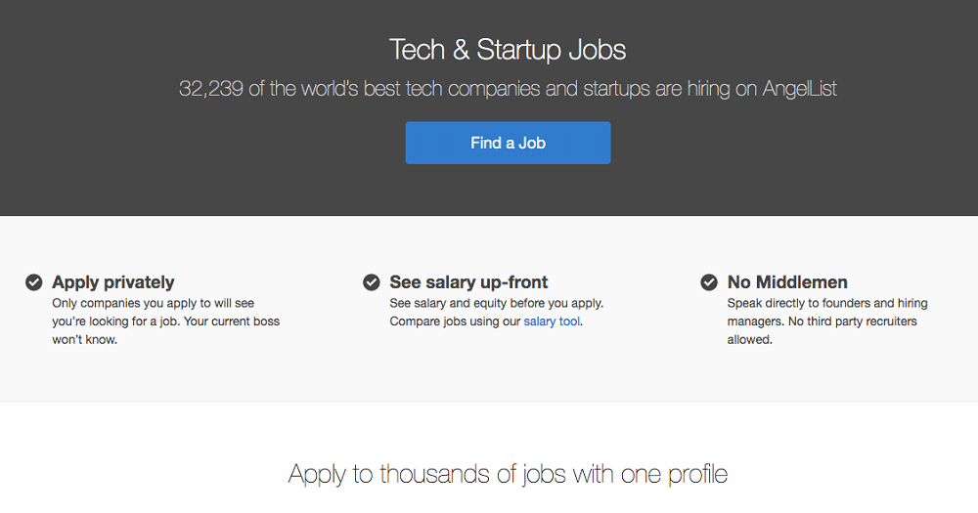Click the Find a Job button
Viewport: 978px width, 513px height.
[x=508, y=143]
